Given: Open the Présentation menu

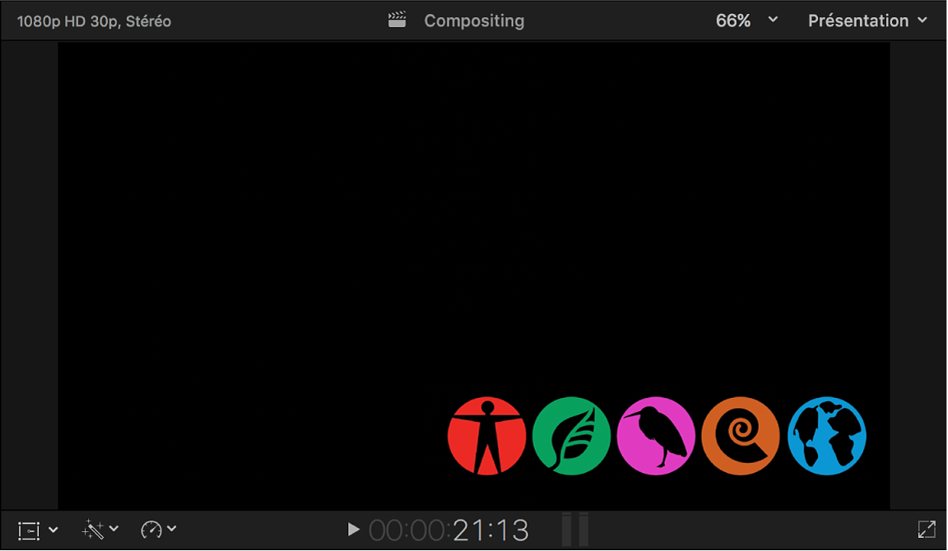Looking at the screenshot, I should pyautogui.click(x=859, y=20).
